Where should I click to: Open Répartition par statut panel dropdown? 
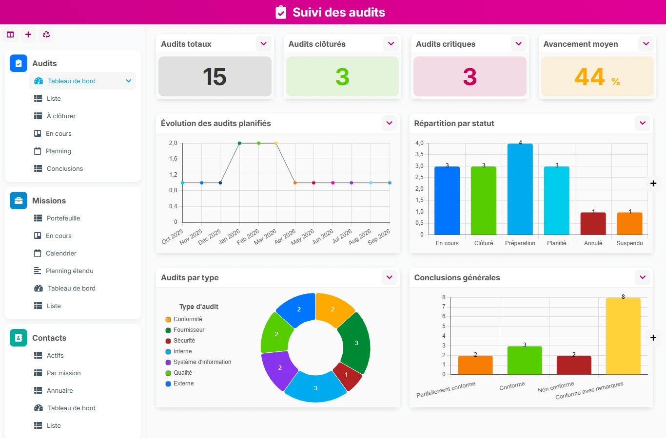tap(643, 123)
